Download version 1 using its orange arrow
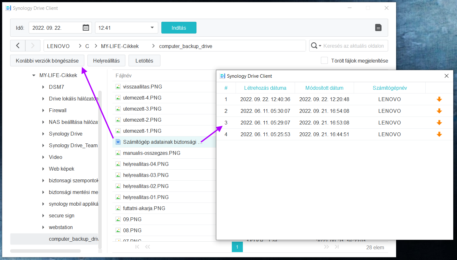The height and width of the screenshot is (260, 457). (x=439, y=99)
